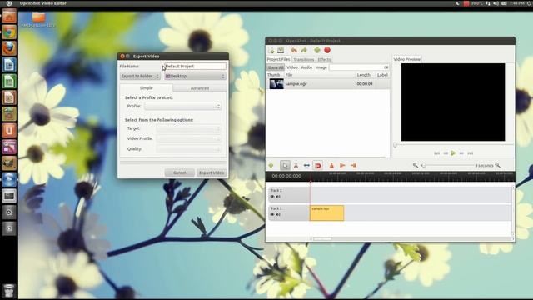
Task: Fast forward the video preview
Action: tap(461, 153)
